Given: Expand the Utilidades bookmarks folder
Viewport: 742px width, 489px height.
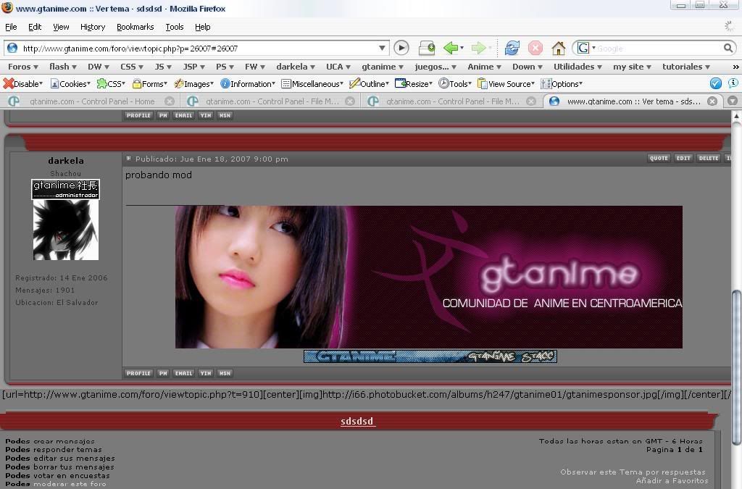Looking at the screenshot, I should [x=578, y=67].
